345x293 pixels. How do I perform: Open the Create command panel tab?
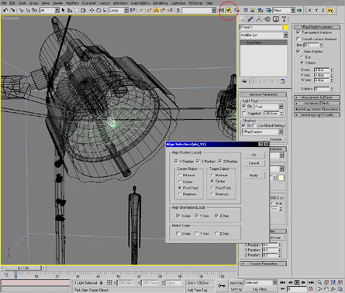click(242, 19)
